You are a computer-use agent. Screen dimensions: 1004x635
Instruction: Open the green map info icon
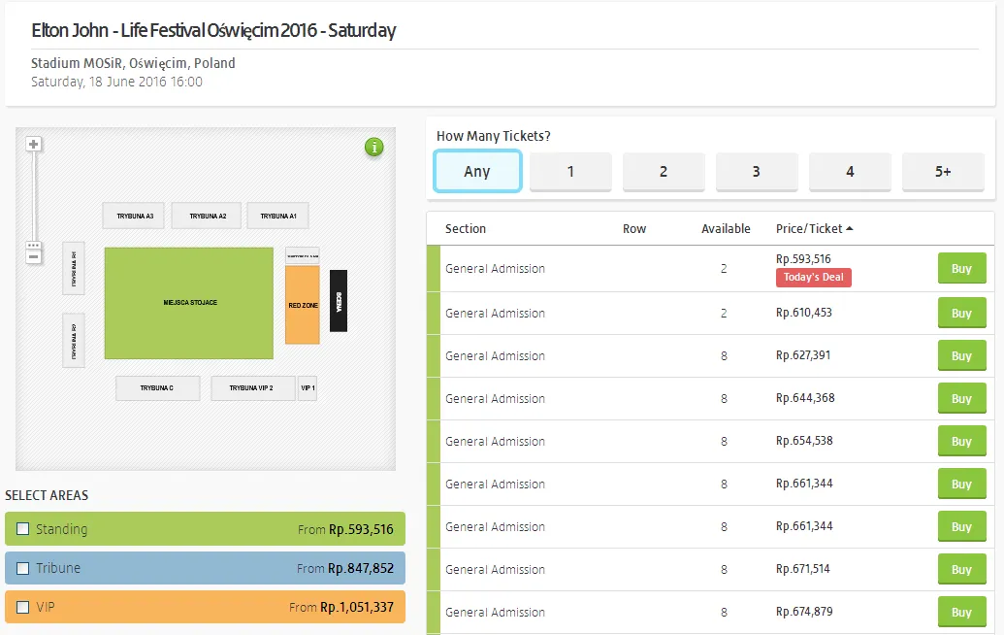tap(373, 147)
